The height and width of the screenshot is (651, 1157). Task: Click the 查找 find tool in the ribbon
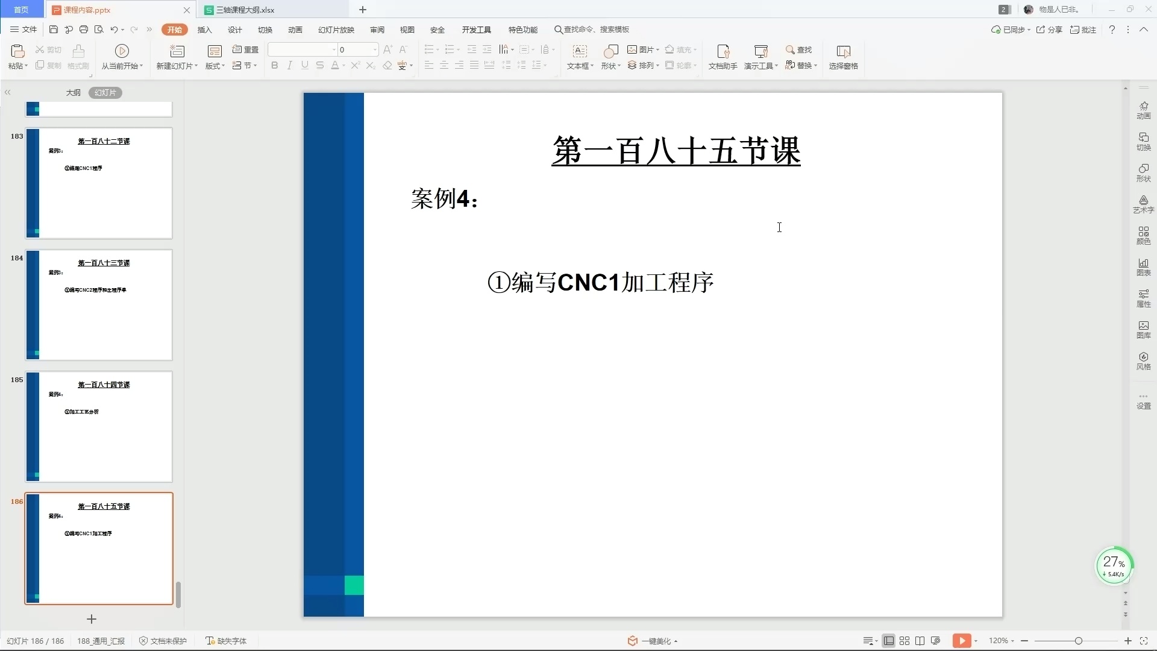coord(798,50)
